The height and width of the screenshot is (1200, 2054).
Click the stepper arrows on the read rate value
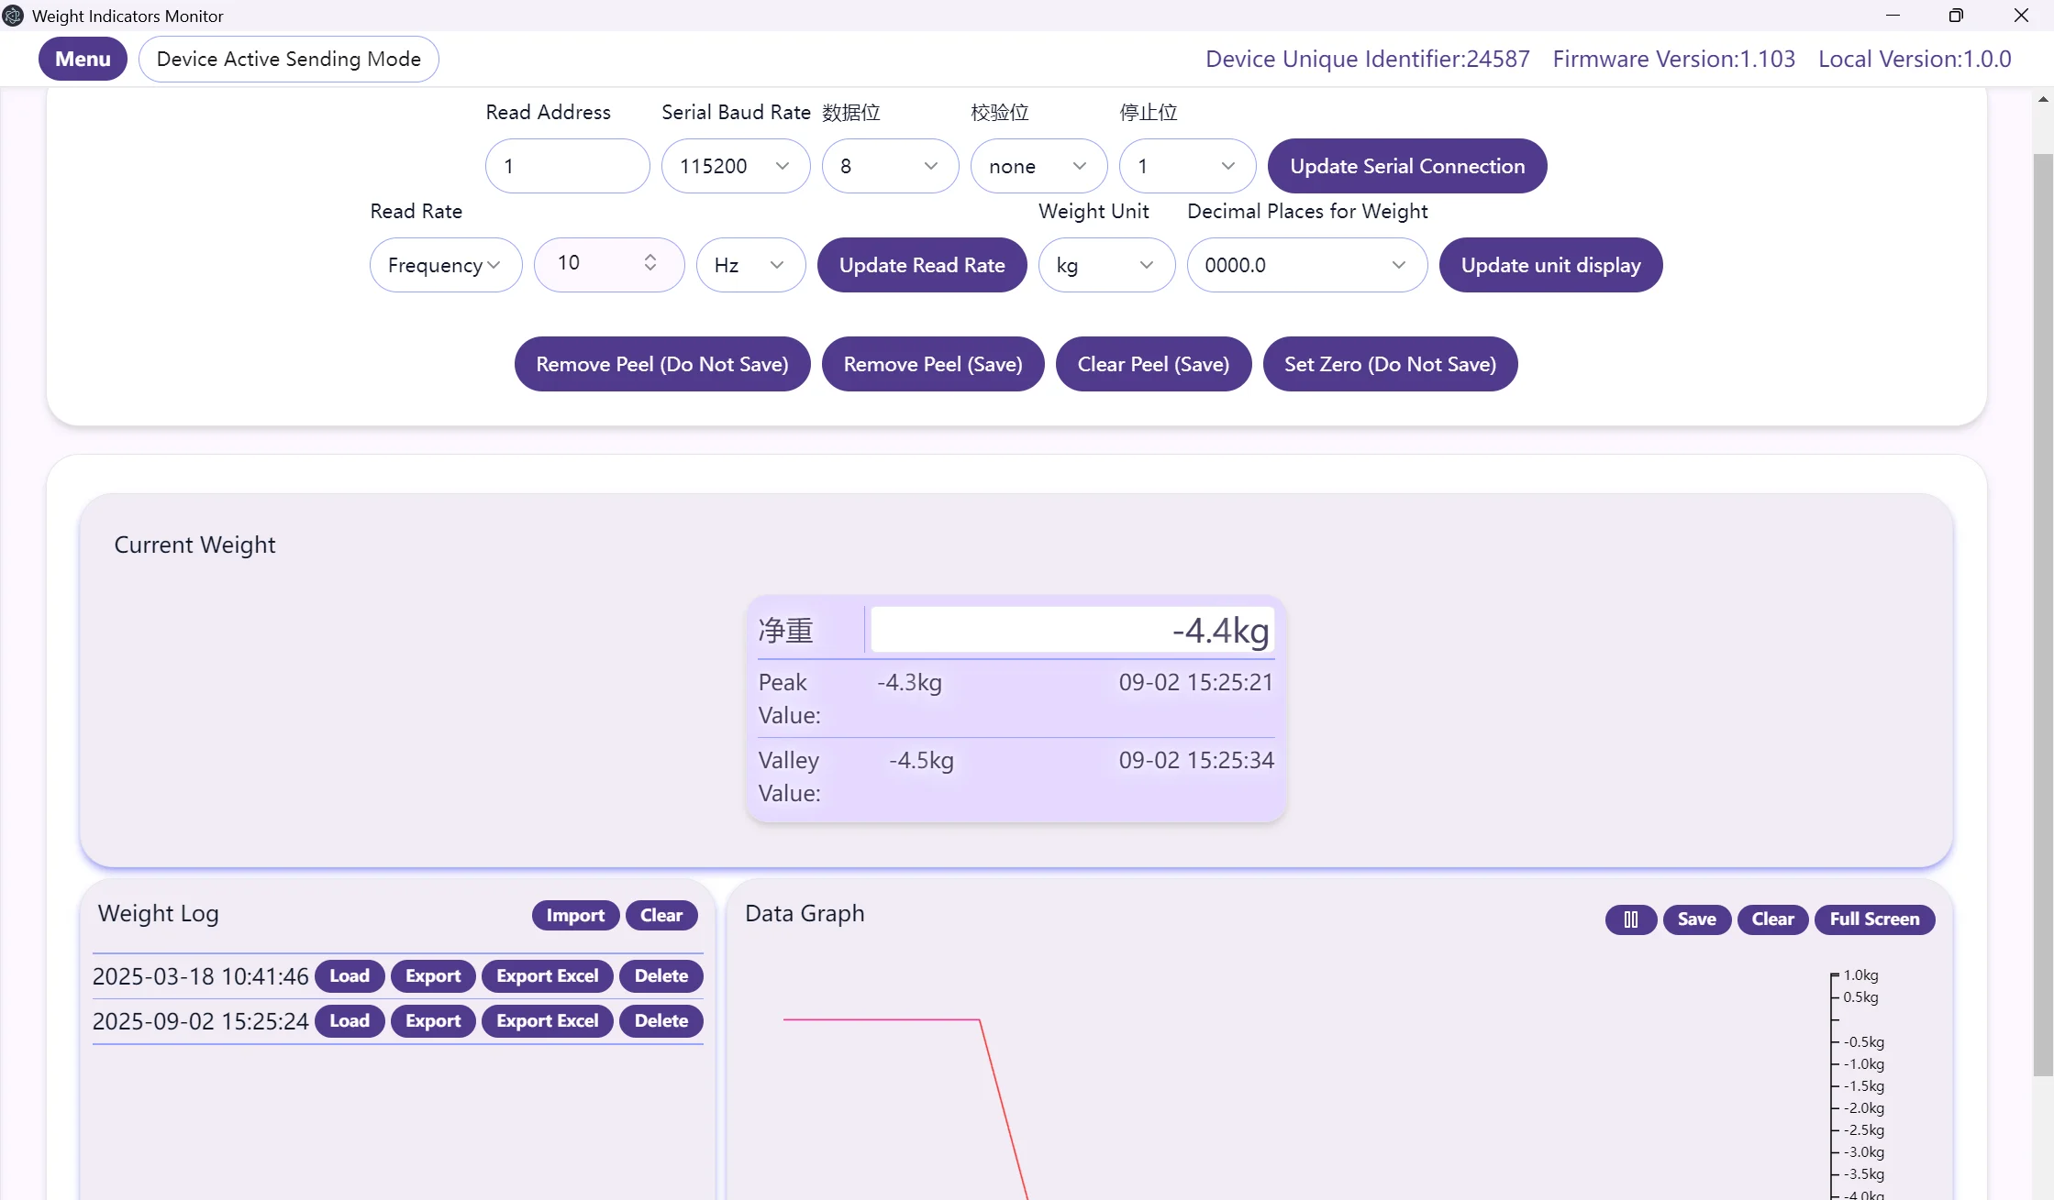point(650,263)
